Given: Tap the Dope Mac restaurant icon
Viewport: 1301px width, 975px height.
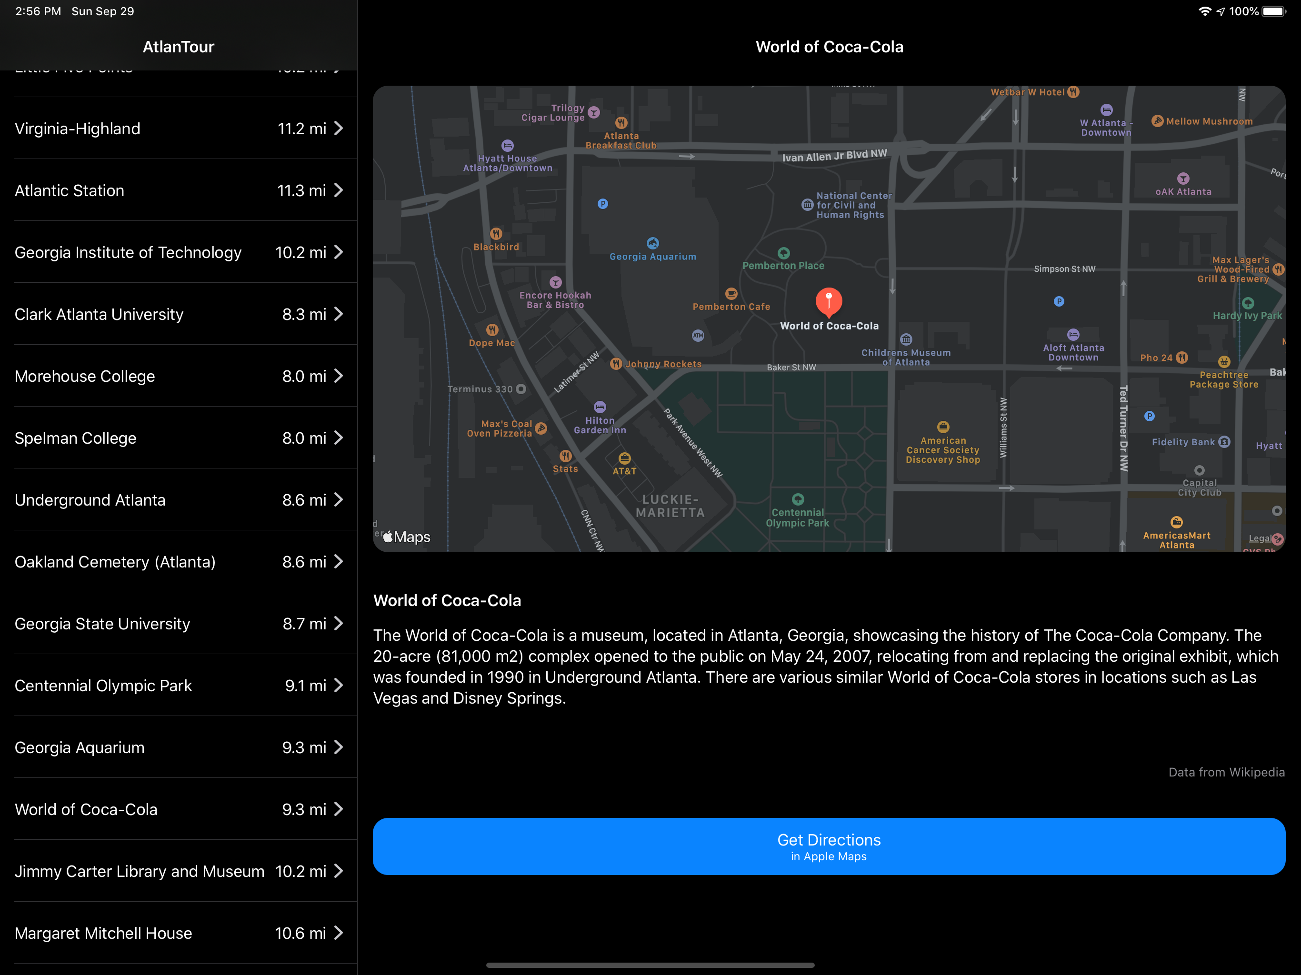Looking at the screenshot, I should [x=492, y=330].
